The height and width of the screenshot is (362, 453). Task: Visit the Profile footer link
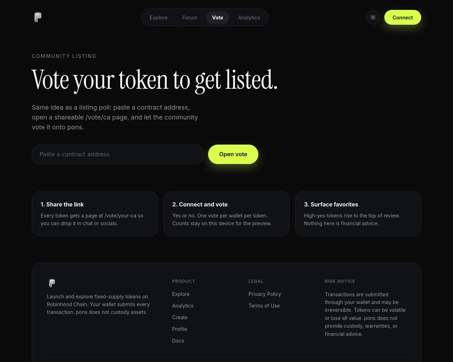pos(179,329)
